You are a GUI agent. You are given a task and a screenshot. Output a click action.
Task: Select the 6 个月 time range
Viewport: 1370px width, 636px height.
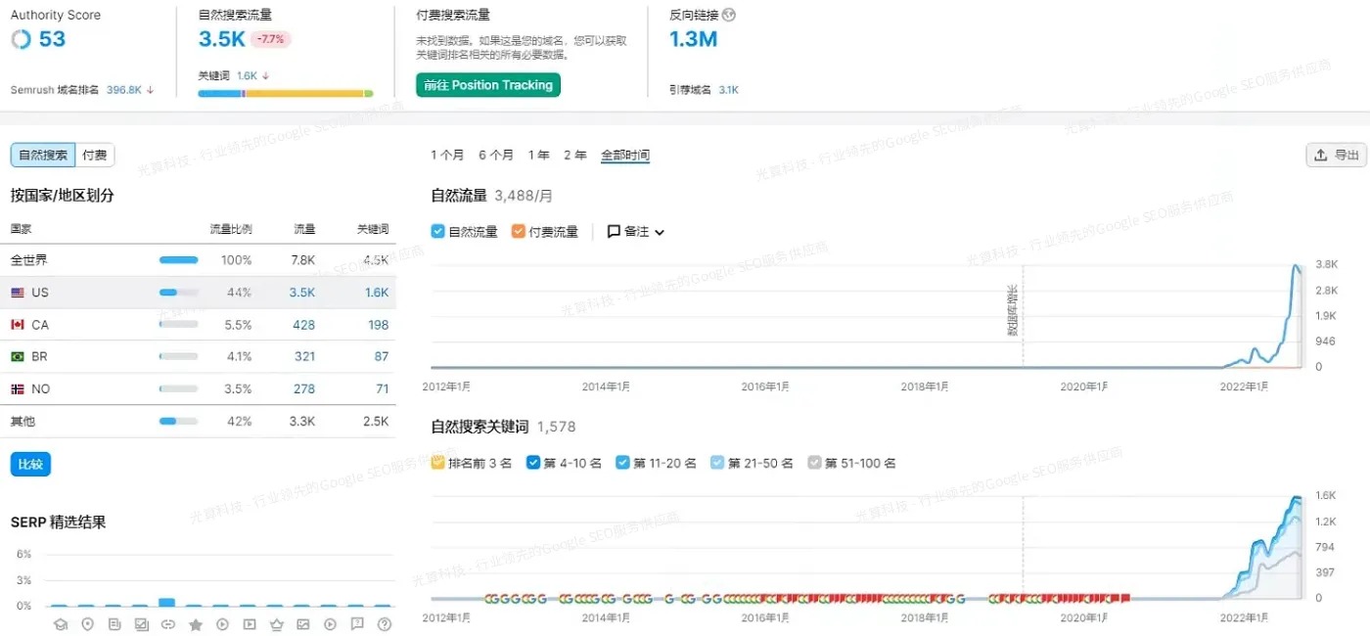point(496,155)
